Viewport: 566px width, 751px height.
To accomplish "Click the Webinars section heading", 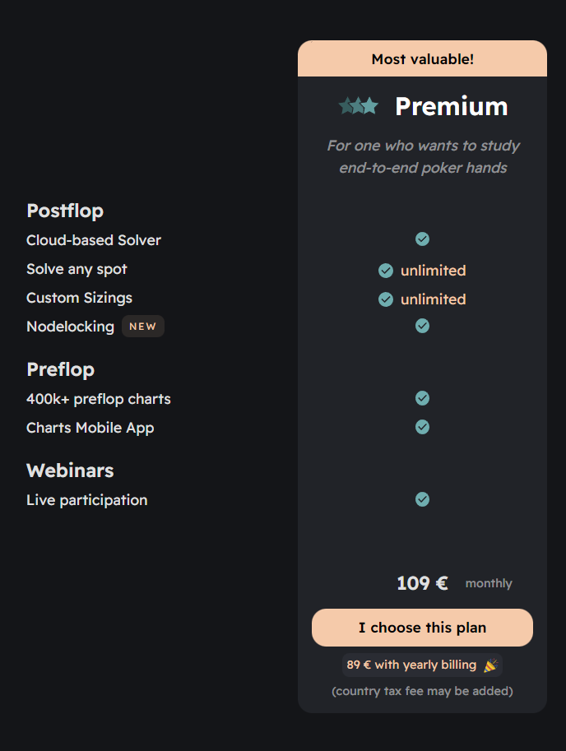I will tap(70, 471).
